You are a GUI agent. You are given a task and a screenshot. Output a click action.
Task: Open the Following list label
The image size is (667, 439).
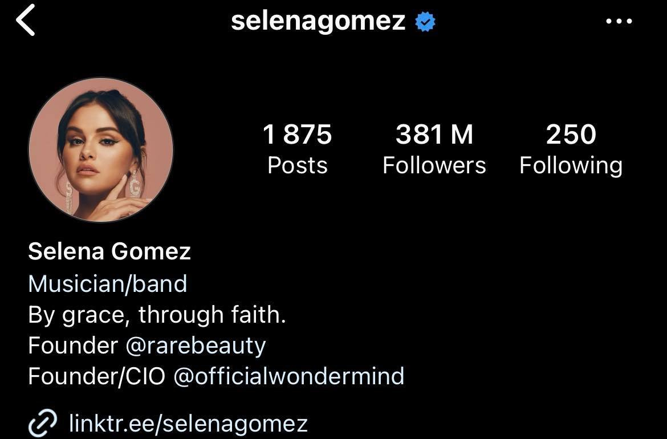[571, 166]
